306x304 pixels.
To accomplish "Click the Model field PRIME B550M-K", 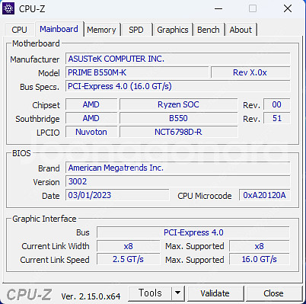I will 137,72.
